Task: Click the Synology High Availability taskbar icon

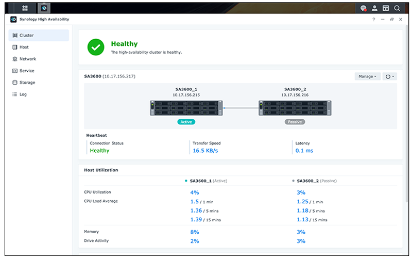Action: (44, 8)
